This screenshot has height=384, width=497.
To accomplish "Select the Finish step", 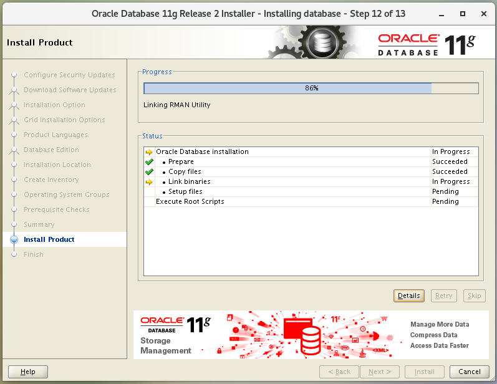I will [x=34, y=254].
